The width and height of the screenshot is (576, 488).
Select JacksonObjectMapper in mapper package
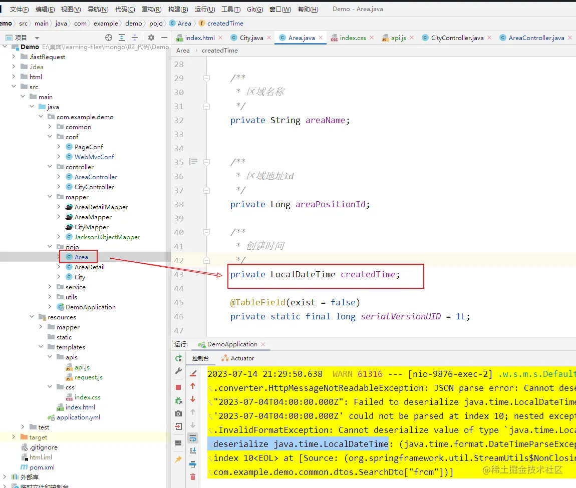click(x=107, y=237)
